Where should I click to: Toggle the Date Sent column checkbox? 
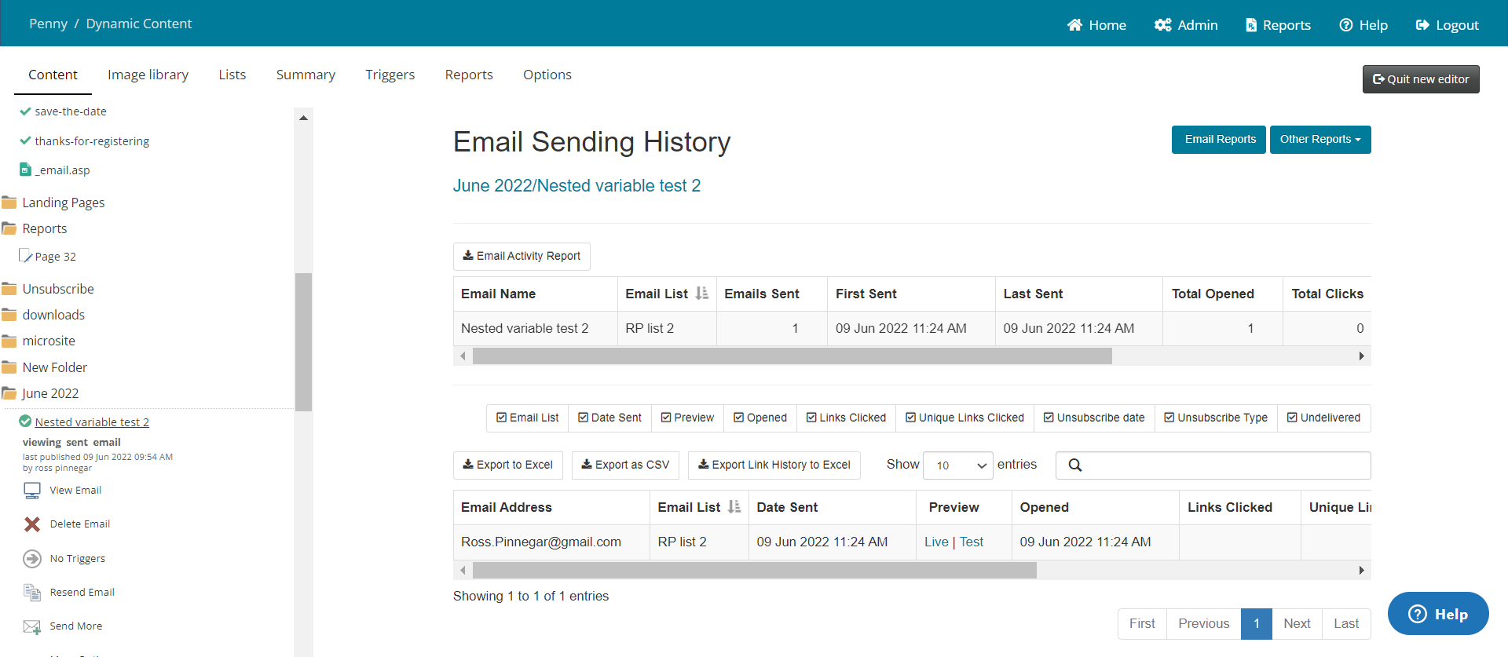[x=609, y=418]
